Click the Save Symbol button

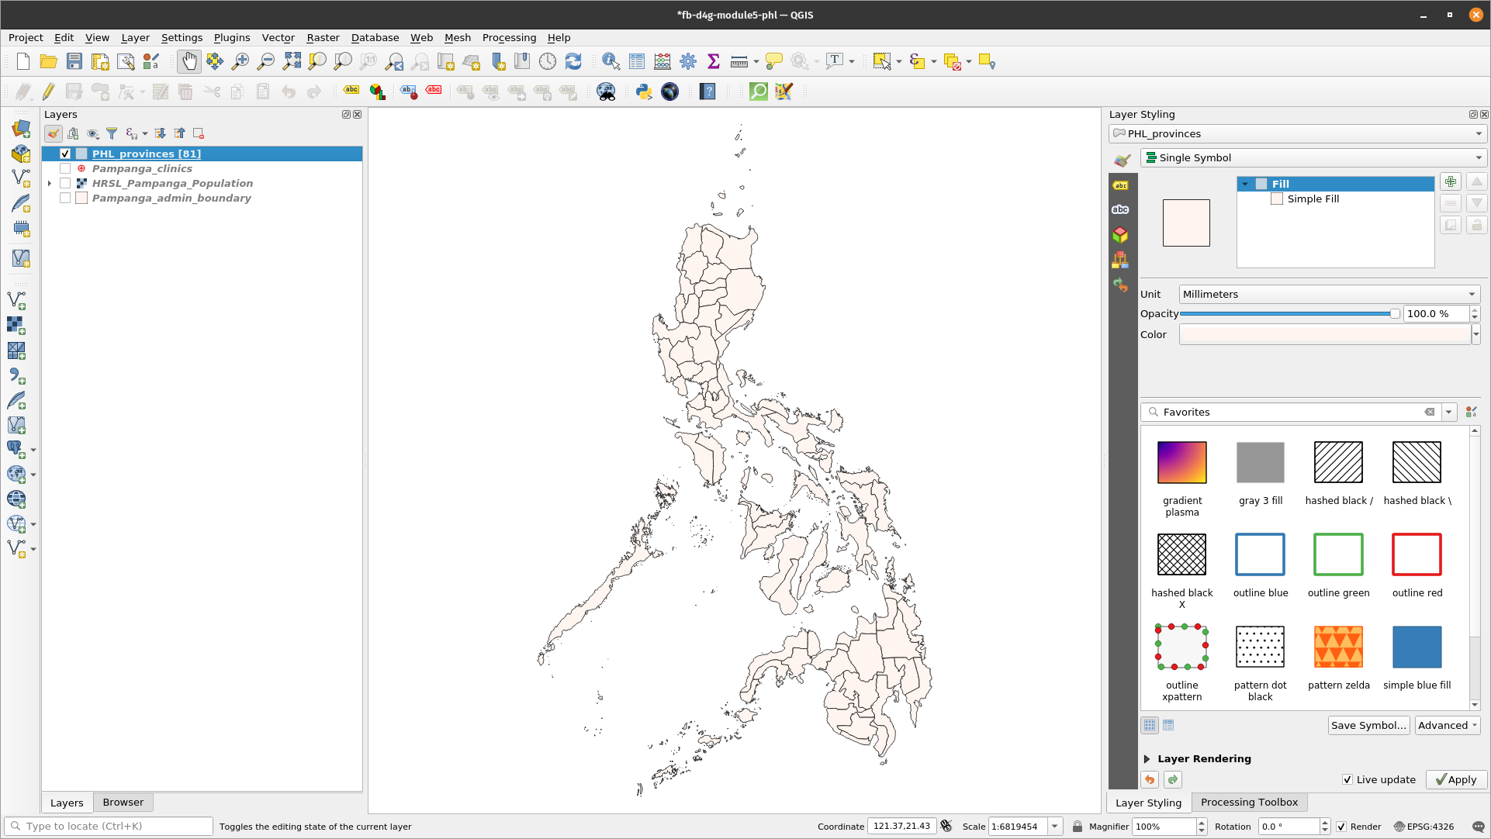click(1368, 725)
